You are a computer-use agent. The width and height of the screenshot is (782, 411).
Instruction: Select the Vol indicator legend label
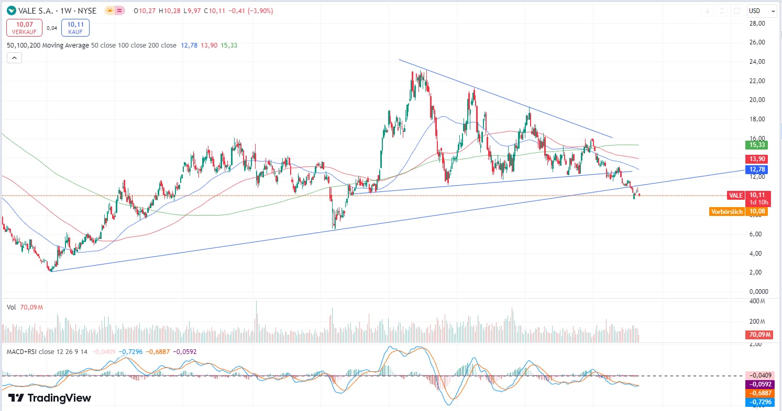coord(12,307)
